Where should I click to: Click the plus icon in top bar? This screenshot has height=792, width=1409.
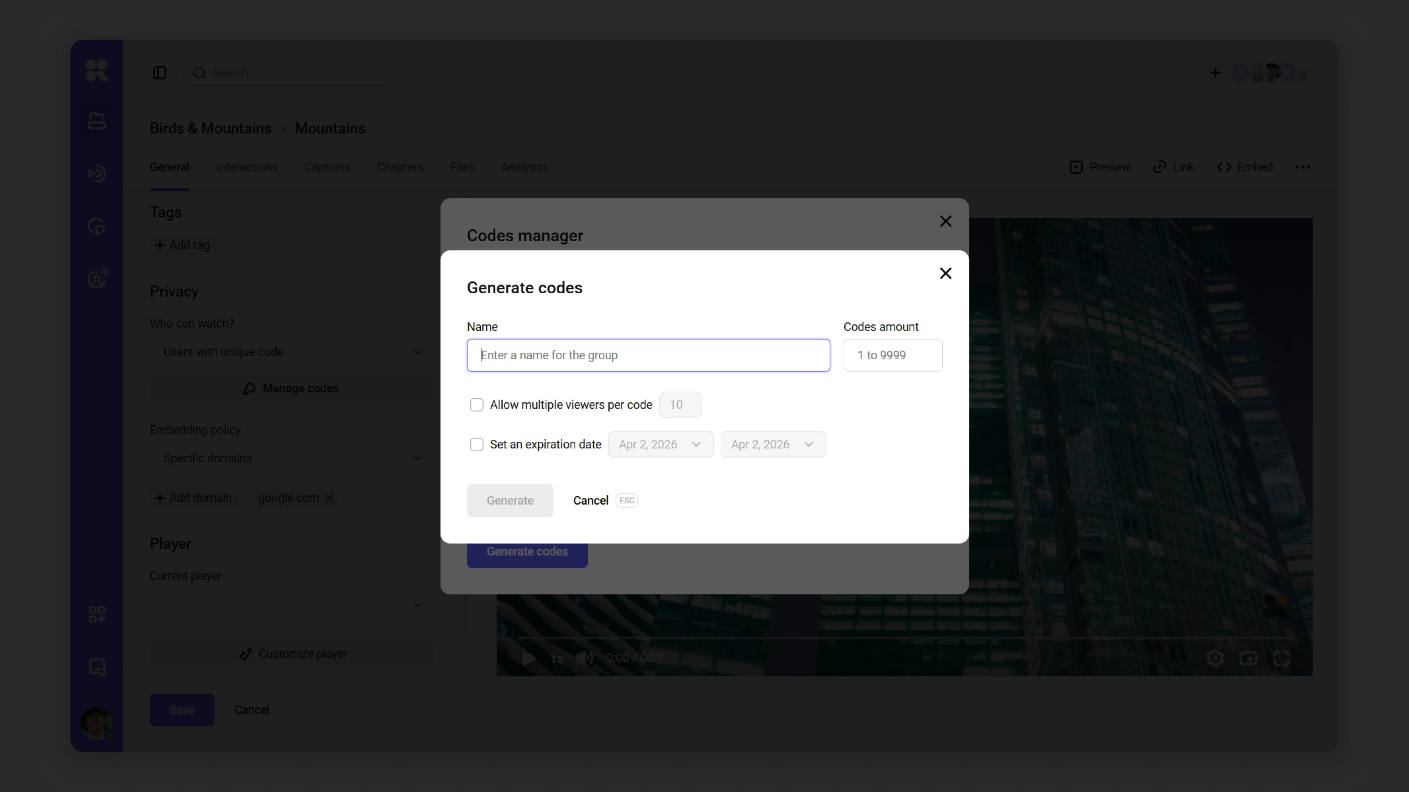pos(1215,73)
